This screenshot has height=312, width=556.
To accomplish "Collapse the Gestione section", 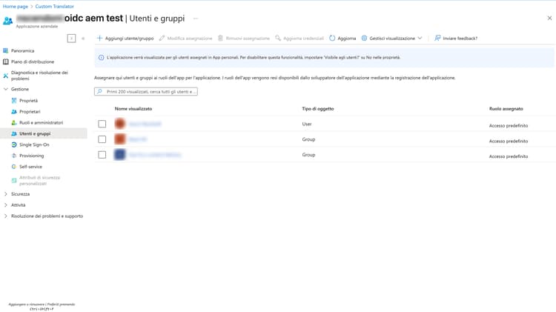I will pos(6,89).
